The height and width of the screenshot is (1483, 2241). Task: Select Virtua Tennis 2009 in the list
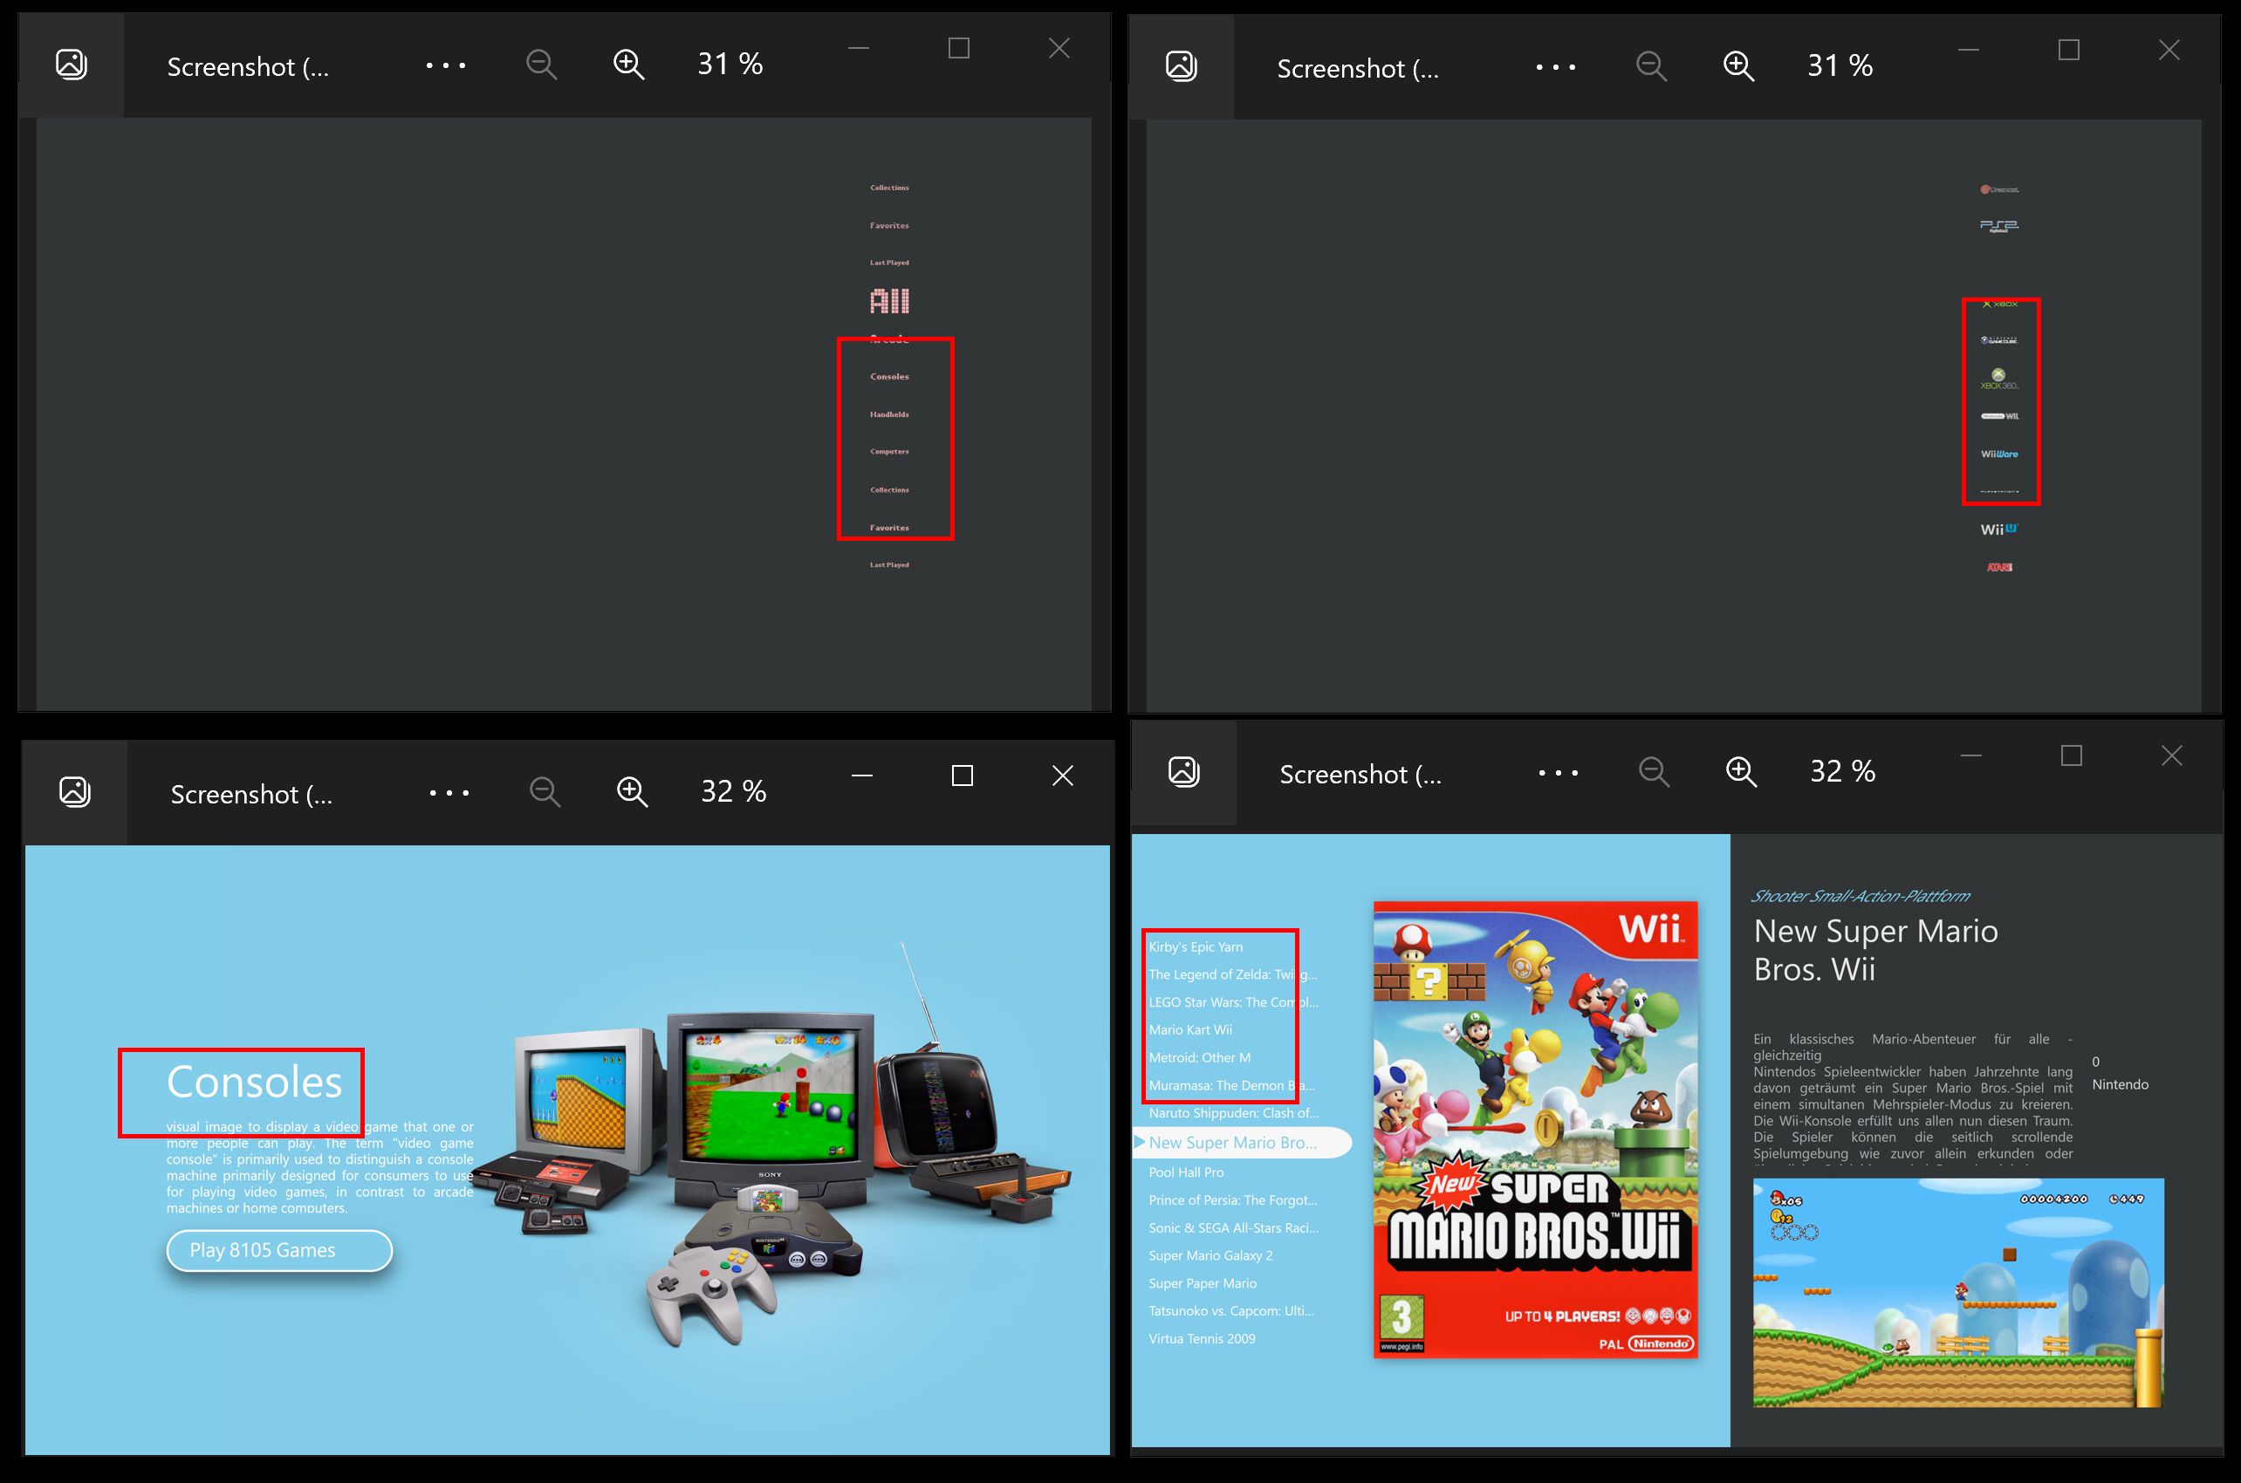[x=1202, y=1338]
